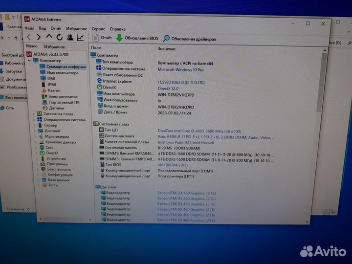Open the Asus H81M-R motherboard link

pos(216,137)
